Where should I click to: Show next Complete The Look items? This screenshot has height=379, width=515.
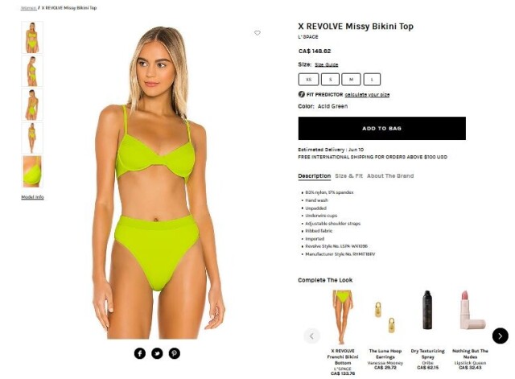[x=500, y=336]
